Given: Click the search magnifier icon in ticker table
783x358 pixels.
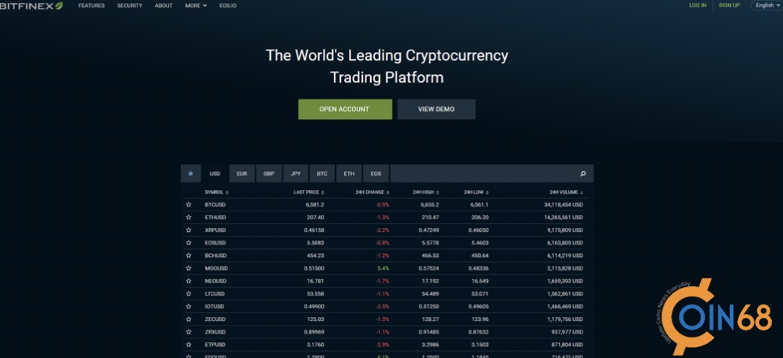Looking at the screenshot, I should pyautogui.click(x=583, y=173).
